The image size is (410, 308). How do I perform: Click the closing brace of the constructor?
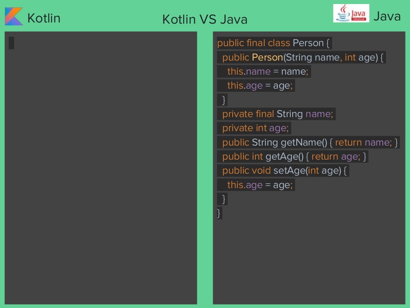tap(223, 99)
